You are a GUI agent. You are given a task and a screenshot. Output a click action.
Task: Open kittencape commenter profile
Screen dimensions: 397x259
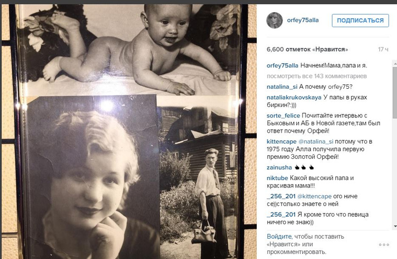281,142
